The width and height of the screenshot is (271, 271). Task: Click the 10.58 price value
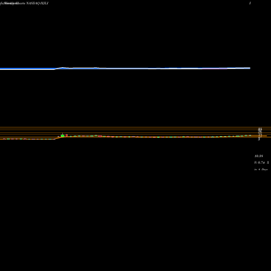tap(259, 156)
